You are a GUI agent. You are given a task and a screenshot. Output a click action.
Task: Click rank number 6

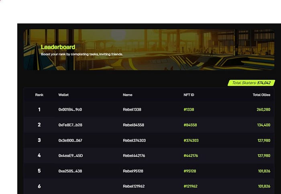(x=39, y=186)
